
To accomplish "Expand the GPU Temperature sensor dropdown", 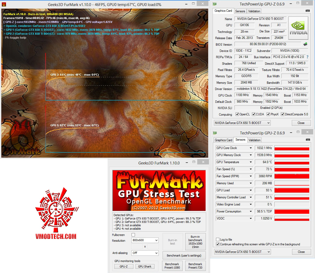I will coord(251,162).
